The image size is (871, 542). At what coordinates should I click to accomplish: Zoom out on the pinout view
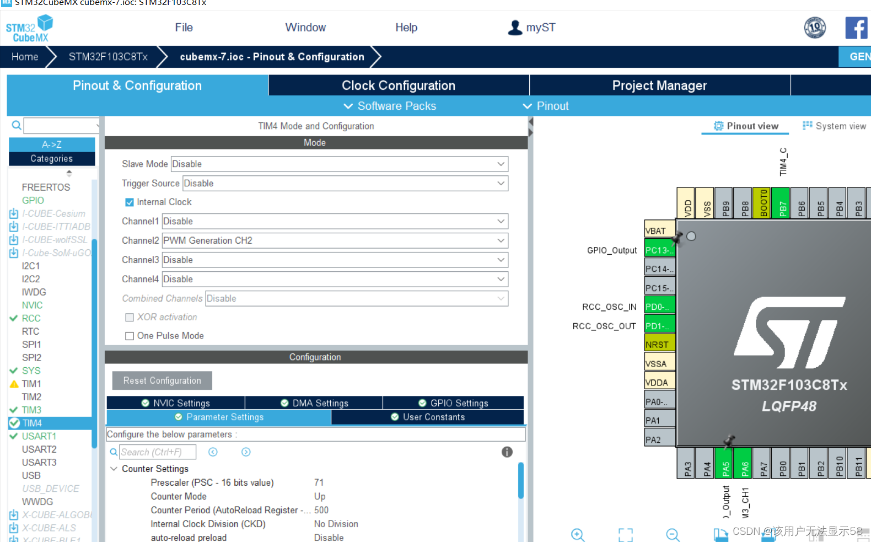673,535
